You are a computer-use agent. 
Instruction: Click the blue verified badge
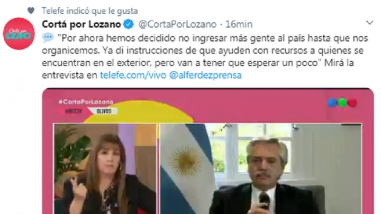coord(129,24)
